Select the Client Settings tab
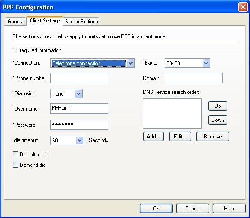Image resolution: width=250 pixels, height=218 pixels. click(x=45, y=21)
